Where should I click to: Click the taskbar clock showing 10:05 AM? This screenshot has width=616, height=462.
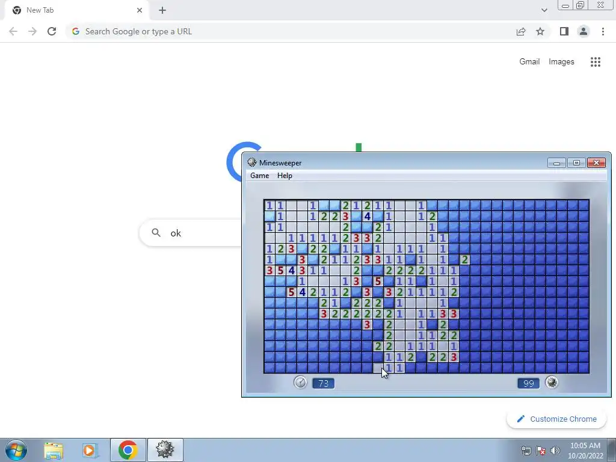tap(585, 450)
